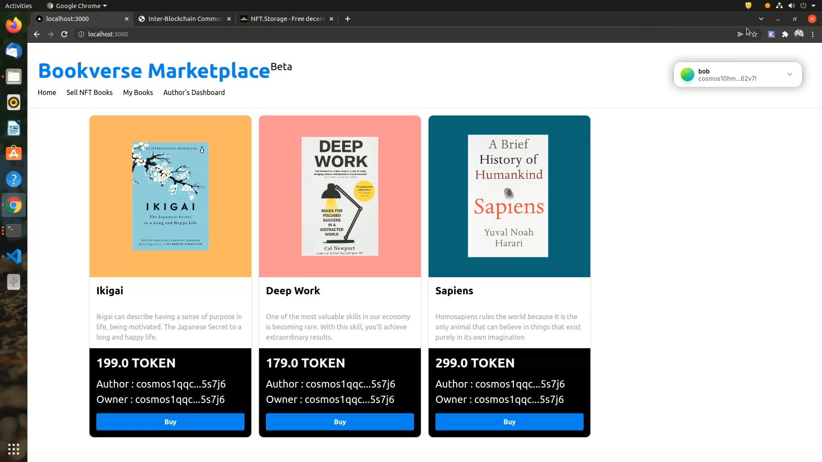Buy the Sapiens book
Viewport: 822px width, 462px height.
click(509, 422)
